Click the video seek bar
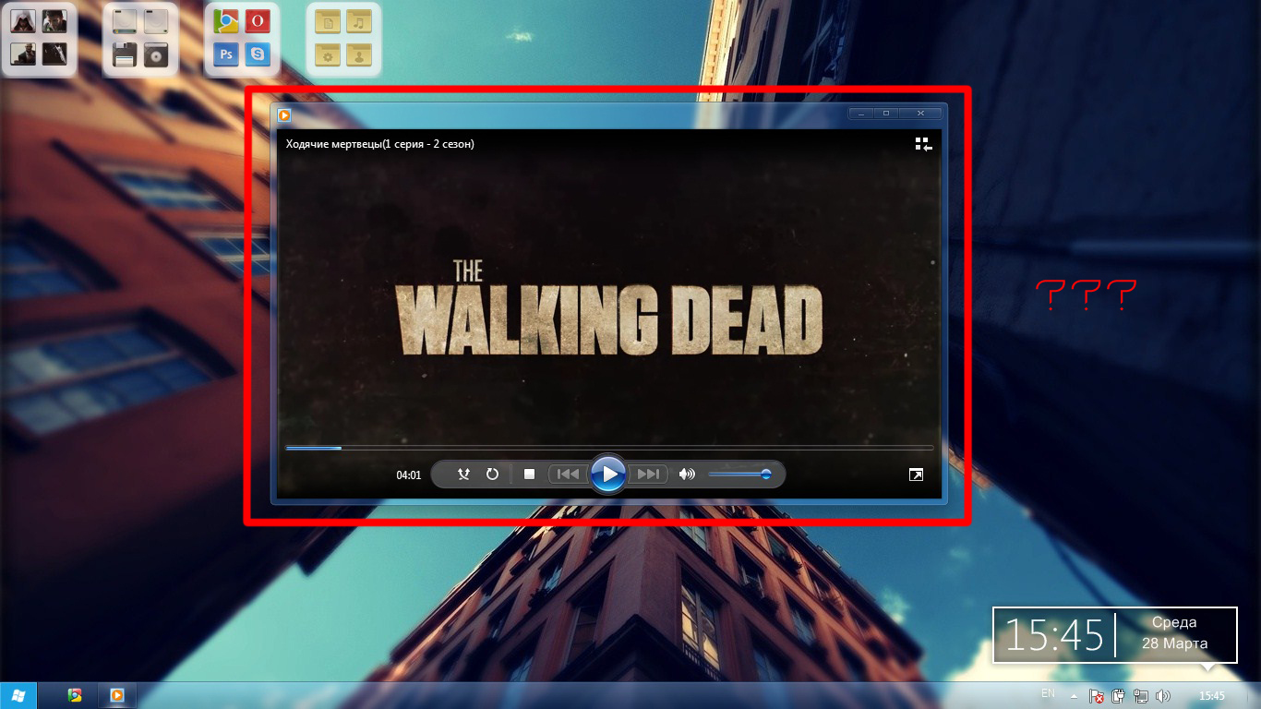 pos(609,448)
